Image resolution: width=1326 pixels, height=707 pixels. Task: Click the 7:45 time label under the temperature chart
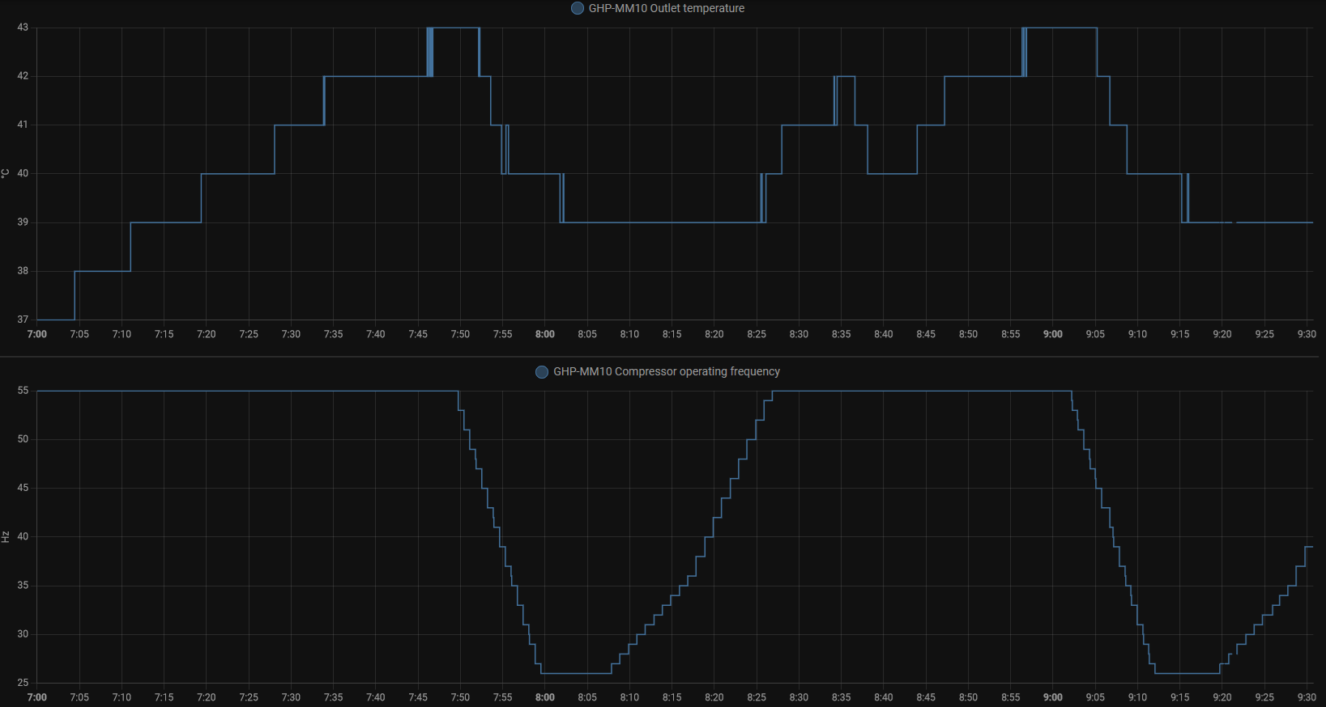pyautogui.click(x=418, y=334)
